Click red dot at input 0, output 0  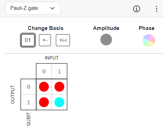44,87
